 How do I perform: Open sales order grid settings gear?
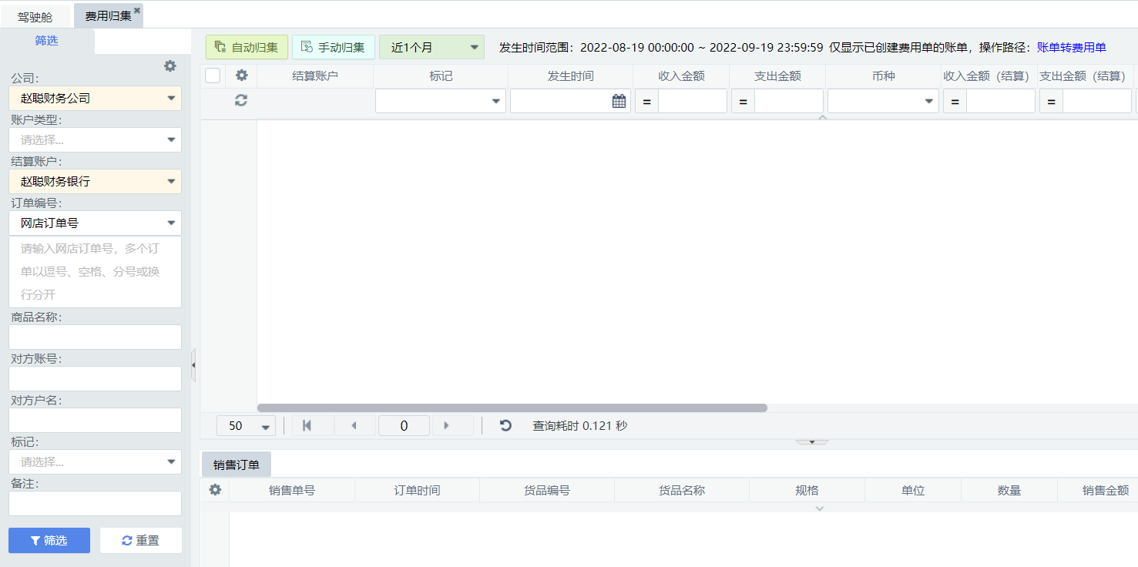[x=215, y=490]
